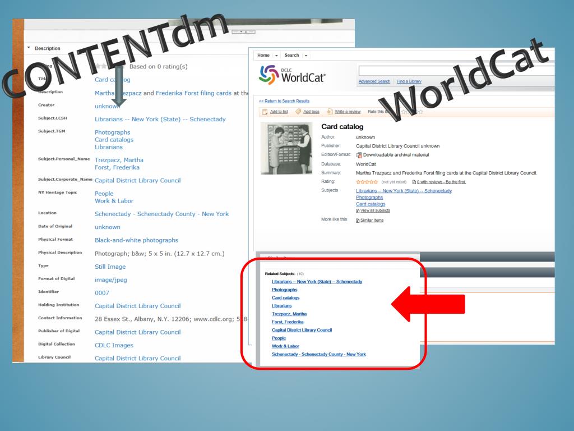Click the Write a review icon
574x431 pixels.
click(x=330, y=112)
